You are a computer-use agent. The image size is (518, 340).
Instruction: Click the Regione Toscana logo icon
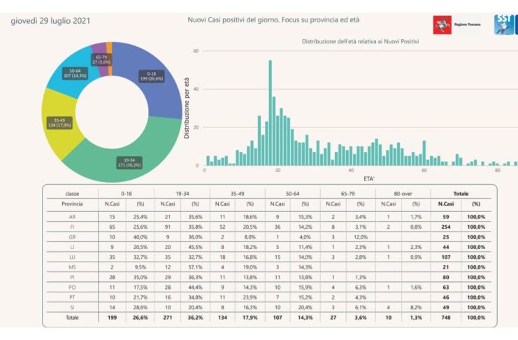pyautogui.click(x=442, y=25)
